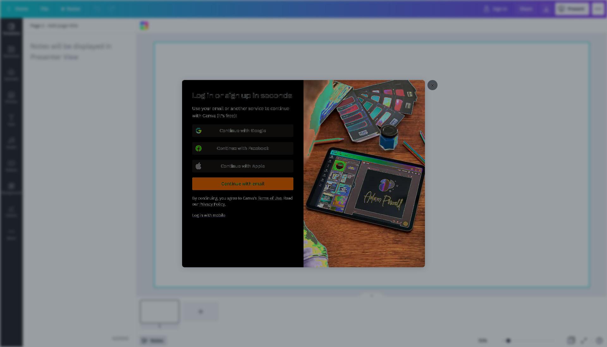Click the Undo arrow in top bar
Image resolution: width=607 pixels, height=347 pixels.
coord(97,9)
